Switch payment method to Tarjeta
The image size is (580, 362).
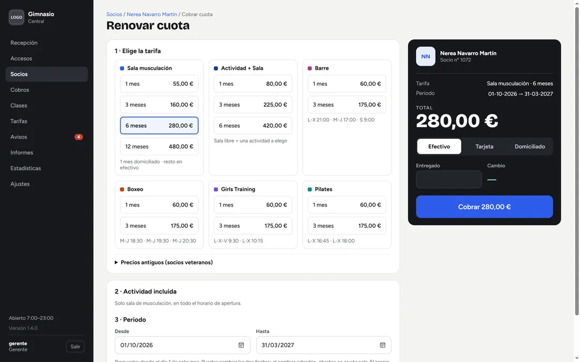(x=484, y=146)
